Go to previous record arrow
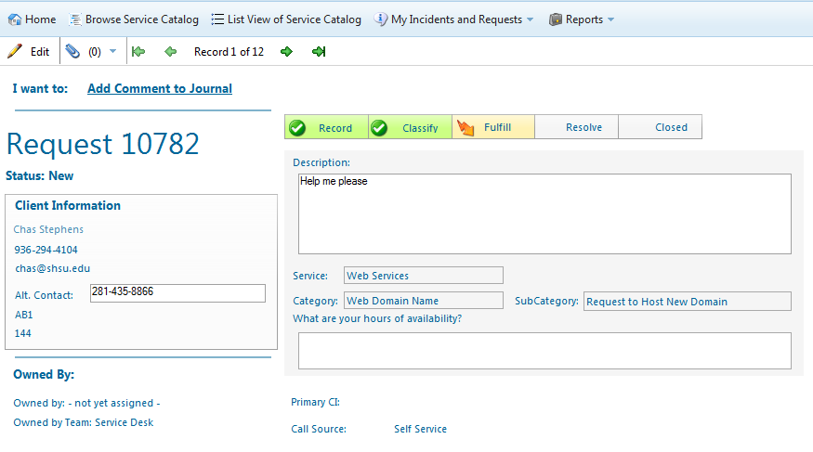This screenshot has width=813, height=452. [171, 51]
